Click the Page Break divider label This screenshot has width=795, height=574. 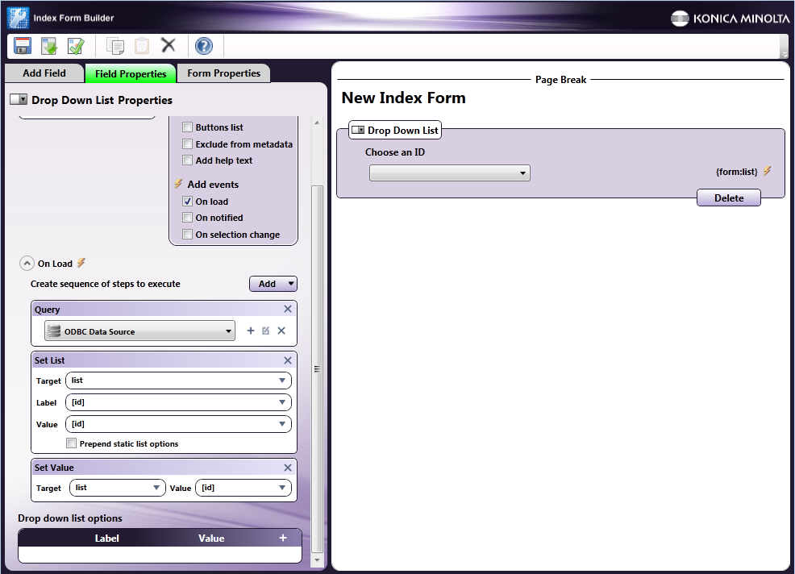coord(560,80)
